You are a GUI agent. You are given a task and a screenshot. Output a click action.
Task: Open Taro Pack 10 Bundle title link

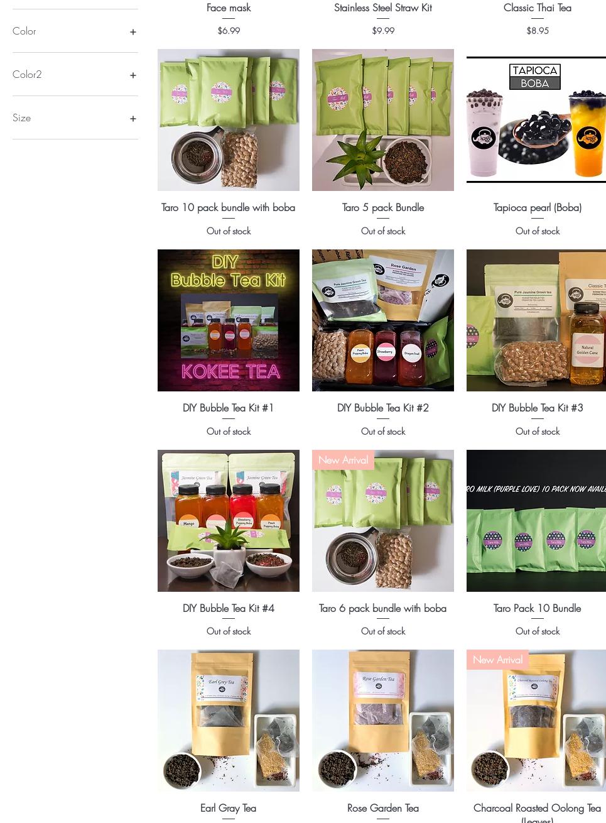[x=538, y=608]
